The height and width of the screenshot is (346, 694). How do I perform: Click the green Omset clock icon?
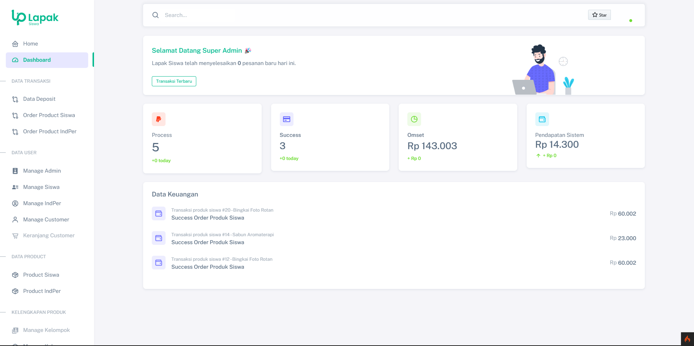[x=414, y=119]
